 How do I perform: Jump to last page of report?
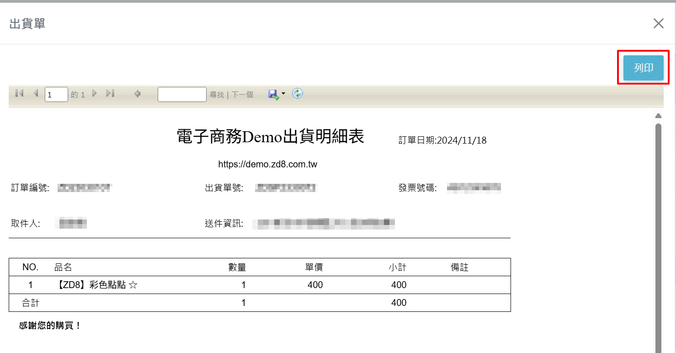click(110, 93)
